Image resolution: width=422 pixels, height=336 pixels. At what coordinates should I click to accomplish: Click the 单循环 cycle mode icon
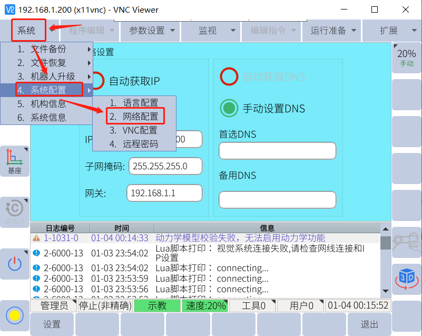(x=14, y=212)
